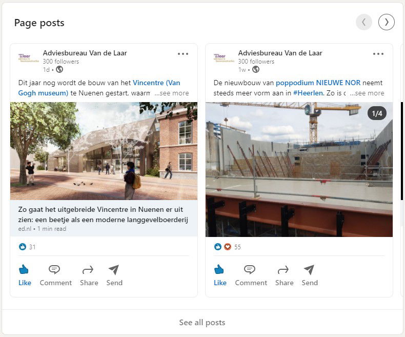Image resolution: width=405 pixels, height=337 pixels.
Task: Click the 1/4 image counter badge
Action: (377, 113)
